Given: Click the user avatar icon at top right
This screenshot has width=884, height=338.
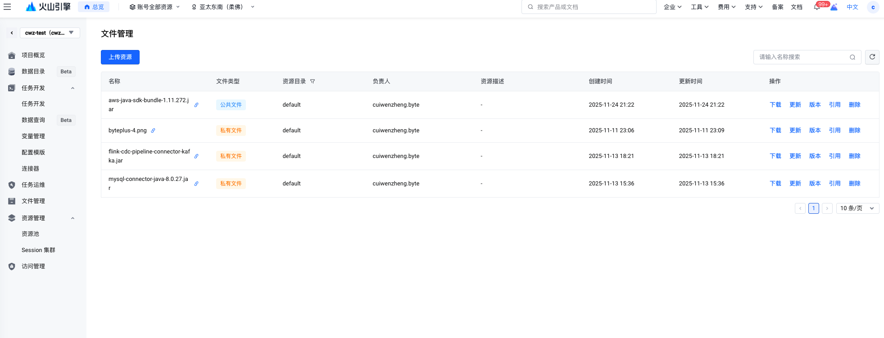Looking at the screenshot, I should pos(873,7).
